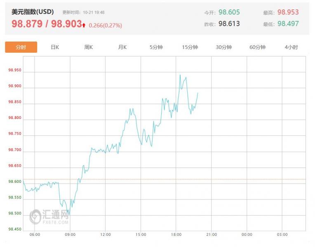Switch to the 日K daily chart tab
Image resolution: width=315 pixels, height=247 pixels.
point(55,47)
